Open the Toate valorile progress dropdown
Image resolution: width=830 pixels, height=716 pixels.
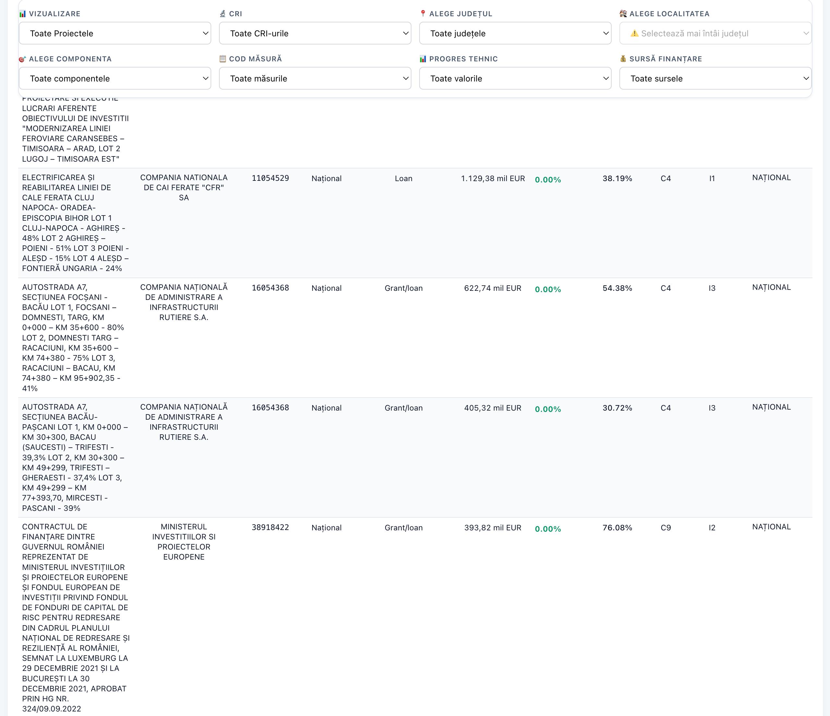(x=515, y=79)
